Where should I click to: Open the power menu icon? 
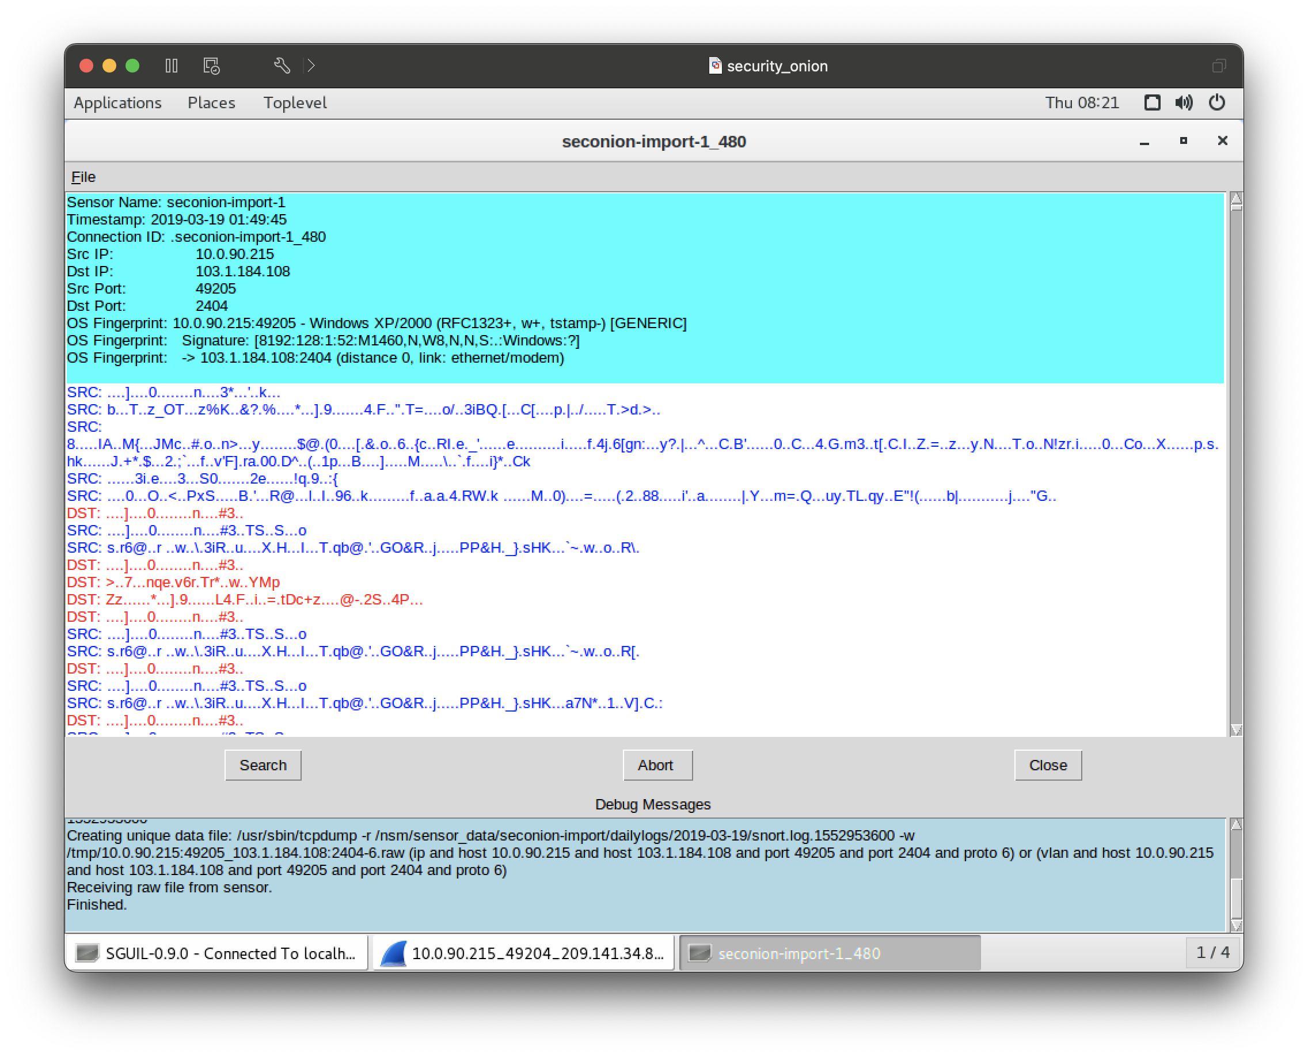pyautogui.click(x=1216, y=102)
